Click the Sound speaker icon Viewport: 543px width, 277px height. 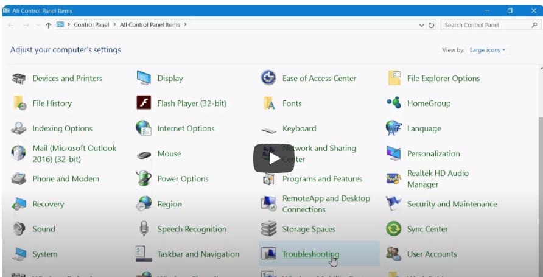19,229
